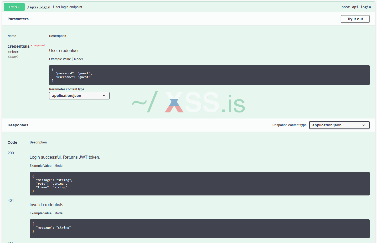Switch to Model tab for 200 response
Screen dimensions: 377x243
tap(59, 166)
